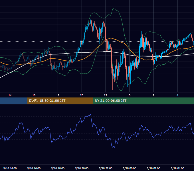The width and height of the screenshot is (194, 171).
Task: Click the NY 21:00-06:00 JST session bar
Action: point(144,101)
